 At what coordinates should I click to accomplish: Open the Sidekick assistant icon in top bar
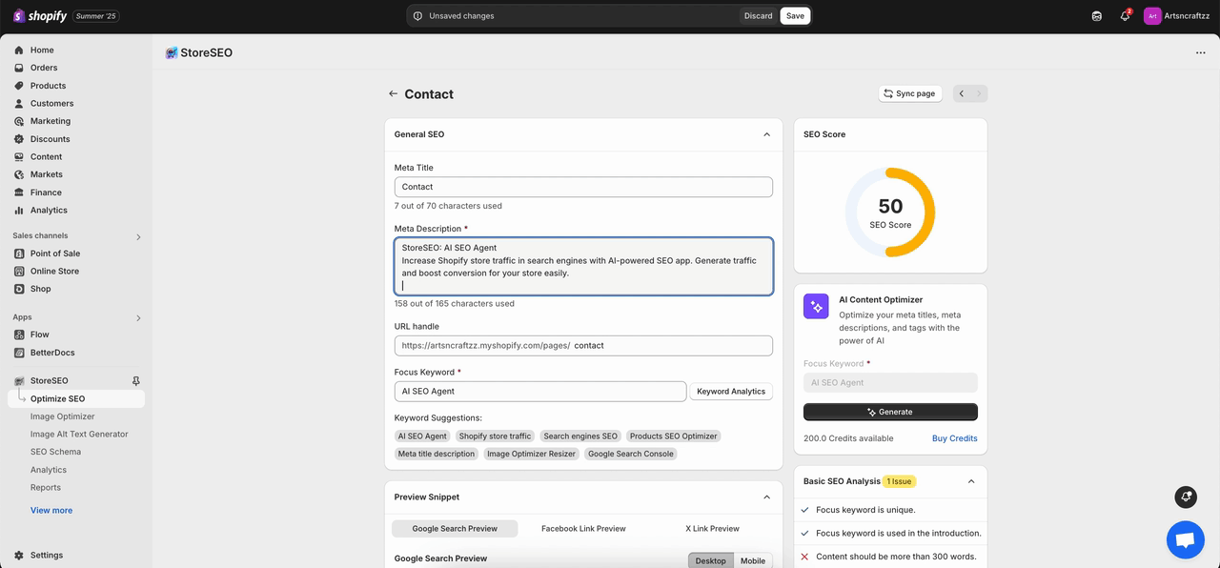(1096, 15)
